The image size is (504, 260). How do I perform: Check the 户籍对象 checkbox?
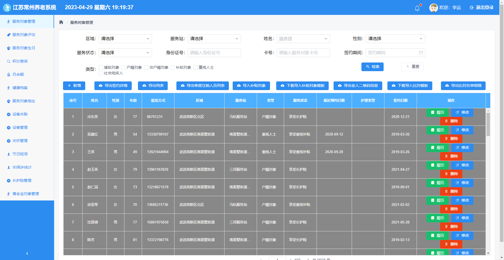(124, 67)
